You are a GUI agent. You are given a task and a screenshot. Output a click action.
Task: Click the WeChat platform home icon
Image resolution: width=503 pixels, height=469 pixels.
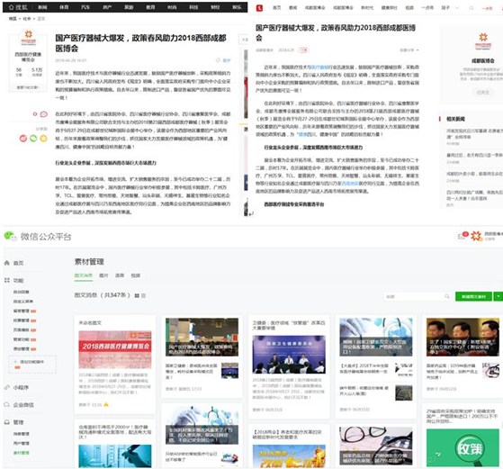6,263
